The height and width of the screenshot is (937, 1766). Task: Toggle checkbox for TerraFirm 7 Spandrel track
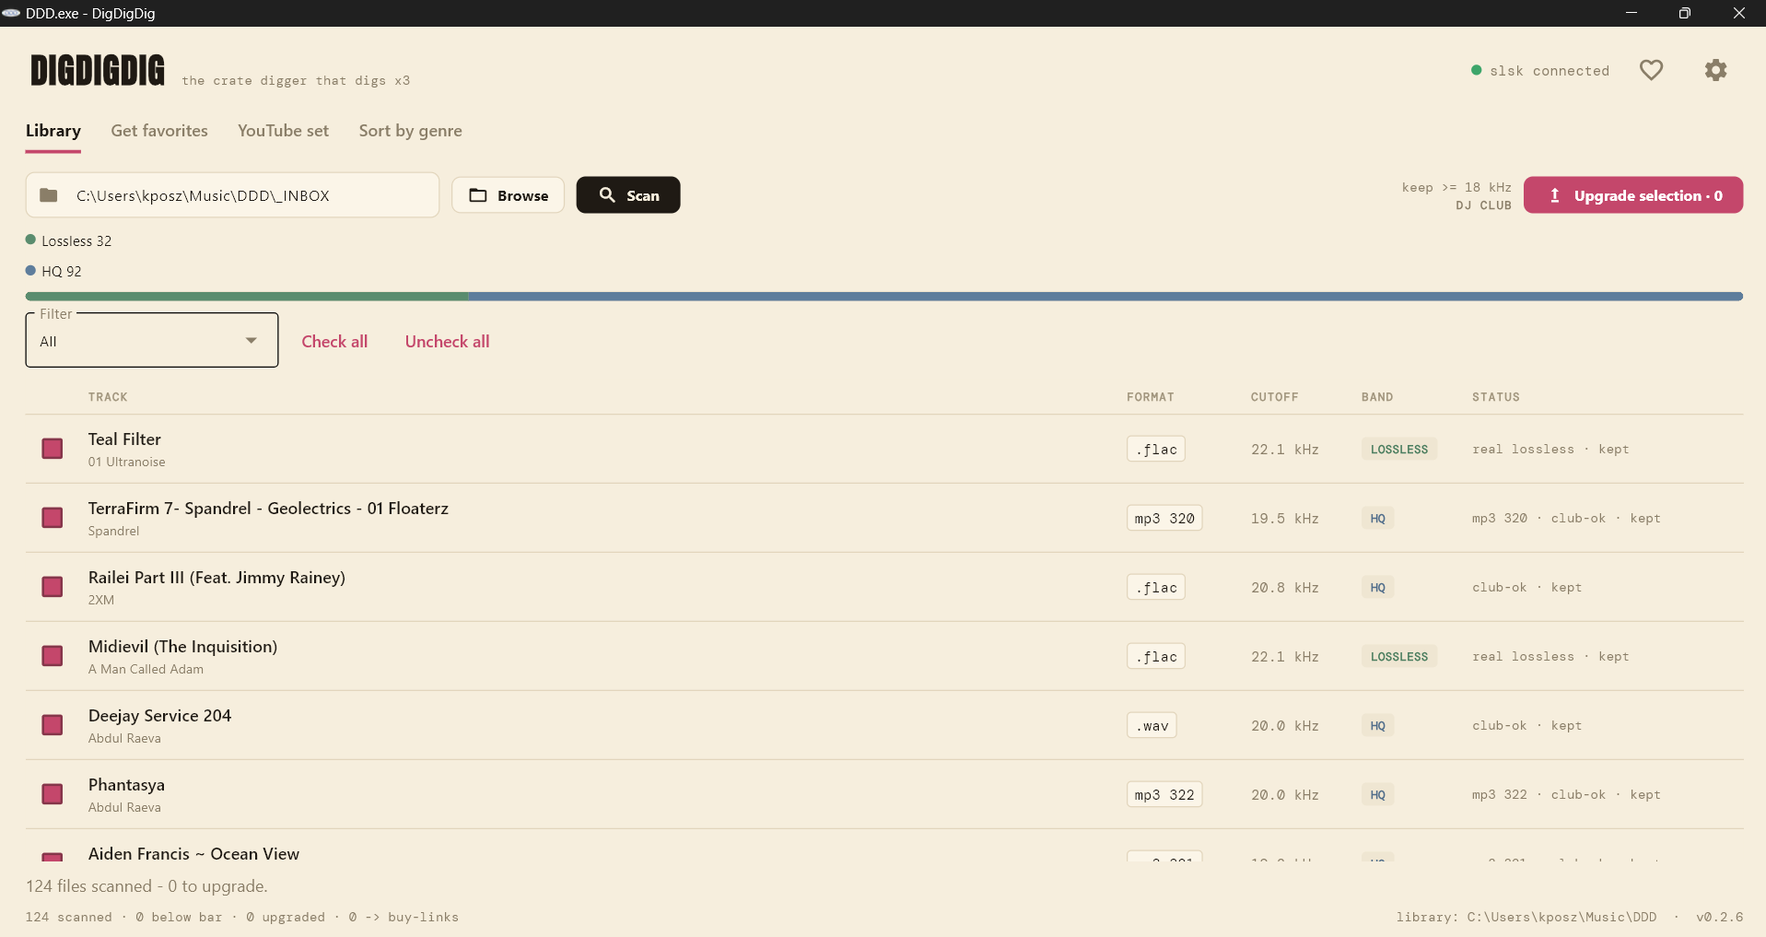tap(53, 518)
